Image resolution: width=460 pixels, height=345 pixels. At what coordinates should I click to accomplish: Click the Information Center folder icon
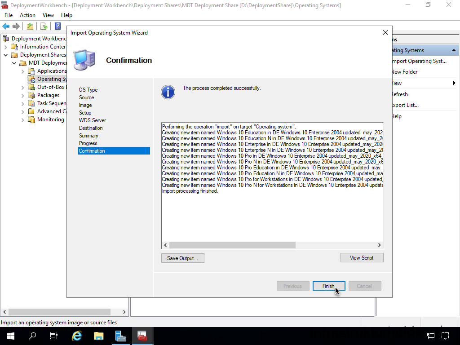pos(14,47)
